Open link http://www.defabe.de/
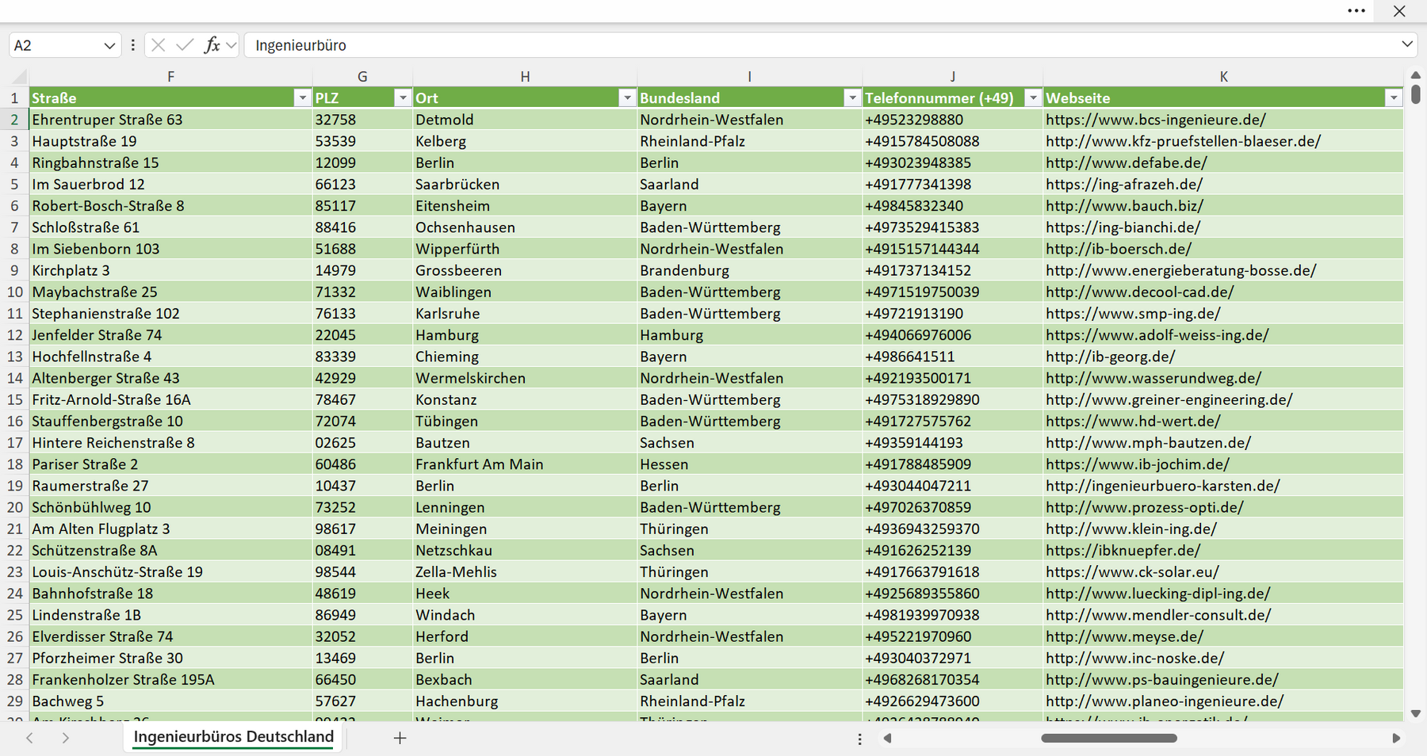This screenshot has height=756, width=1427. 1126,162
